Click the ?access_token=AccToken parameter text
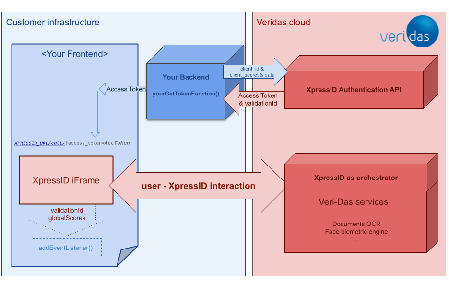The width and height of the screenshot is (449, 284). click(x=98, y=143)
